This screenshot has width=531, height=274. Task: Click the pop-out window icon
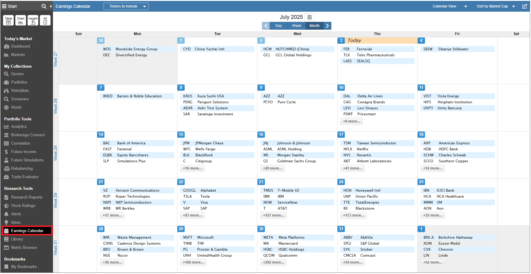pyautogui.click(x=524, y=6)
